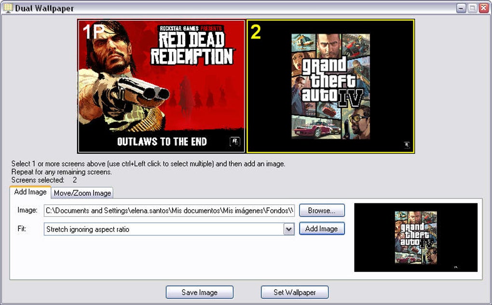Click the small GTA IV preview thumbnail
The width and height of the screenshot is (492, 305).
tap(416, 237)
